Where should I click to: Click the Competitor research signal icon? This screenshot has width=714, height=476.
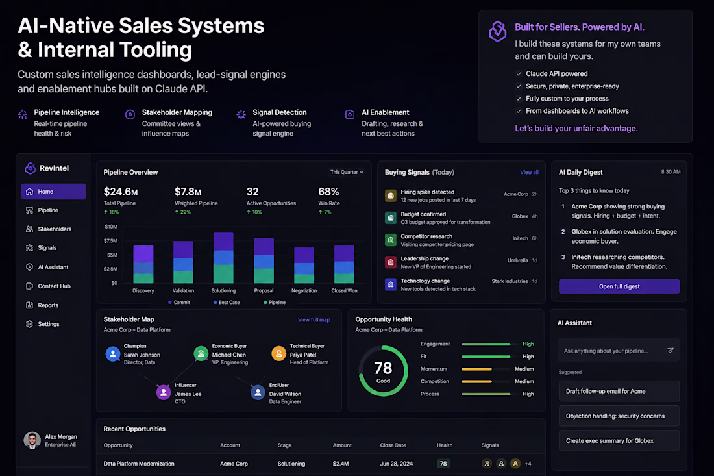(x=391, y=240)
